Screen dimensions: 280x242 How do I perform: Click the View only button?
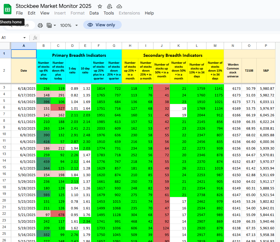pyautogui.click(x=102, y=25)
